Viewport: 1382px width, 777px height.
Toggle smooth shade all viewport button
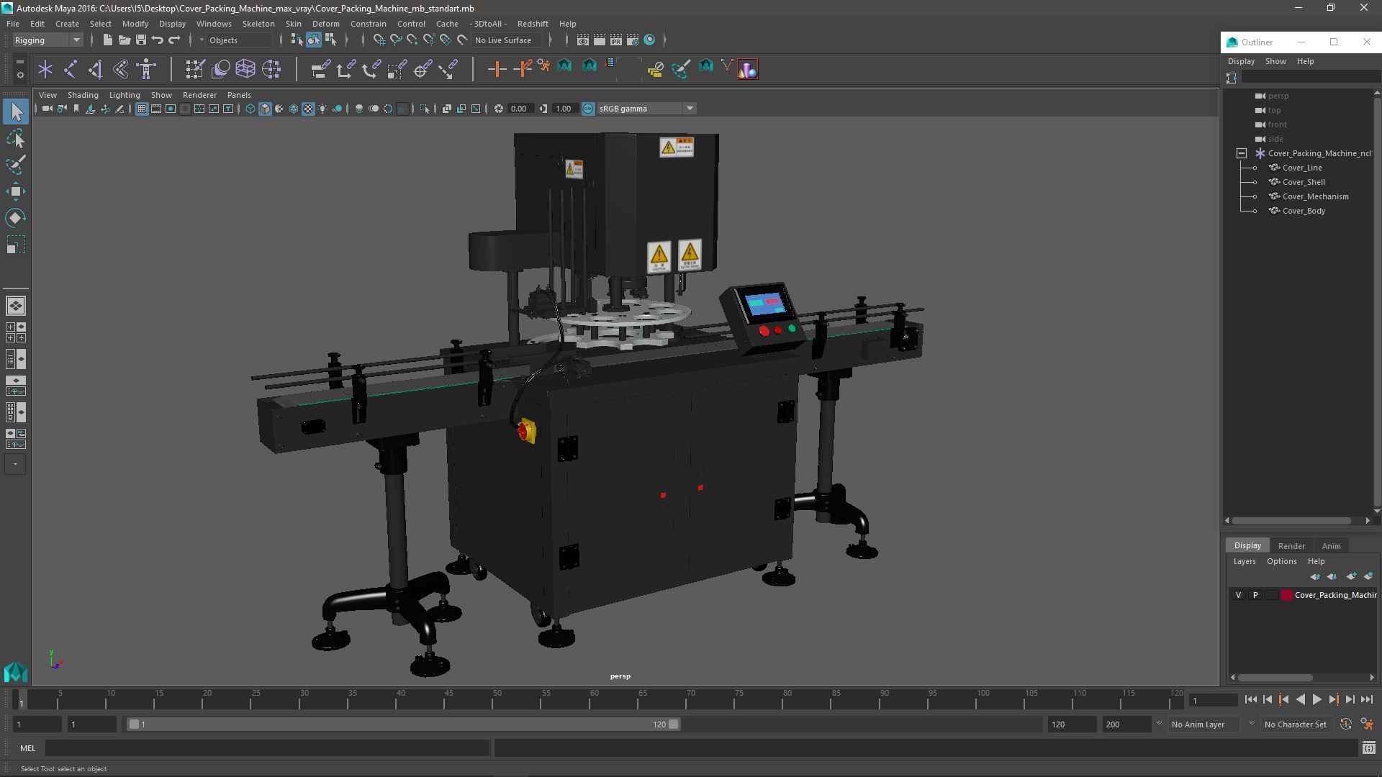pyautogui.click(x=265, y=109)
